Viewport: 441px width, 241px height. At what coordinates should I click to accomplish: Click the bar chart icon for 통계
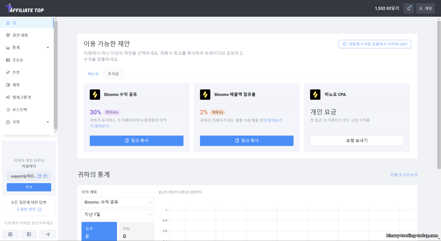(8, 48)
